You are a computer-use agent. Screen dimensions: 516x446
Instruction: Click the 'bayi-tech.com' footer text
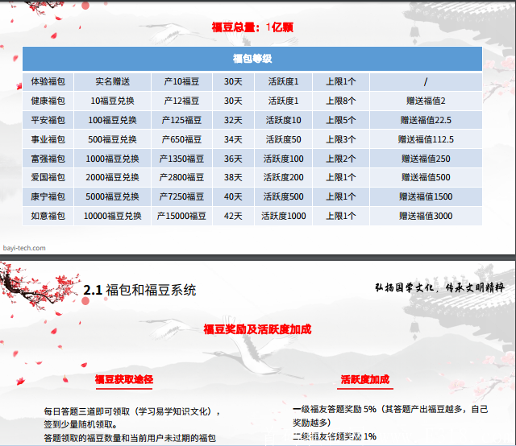coord(24,248)
